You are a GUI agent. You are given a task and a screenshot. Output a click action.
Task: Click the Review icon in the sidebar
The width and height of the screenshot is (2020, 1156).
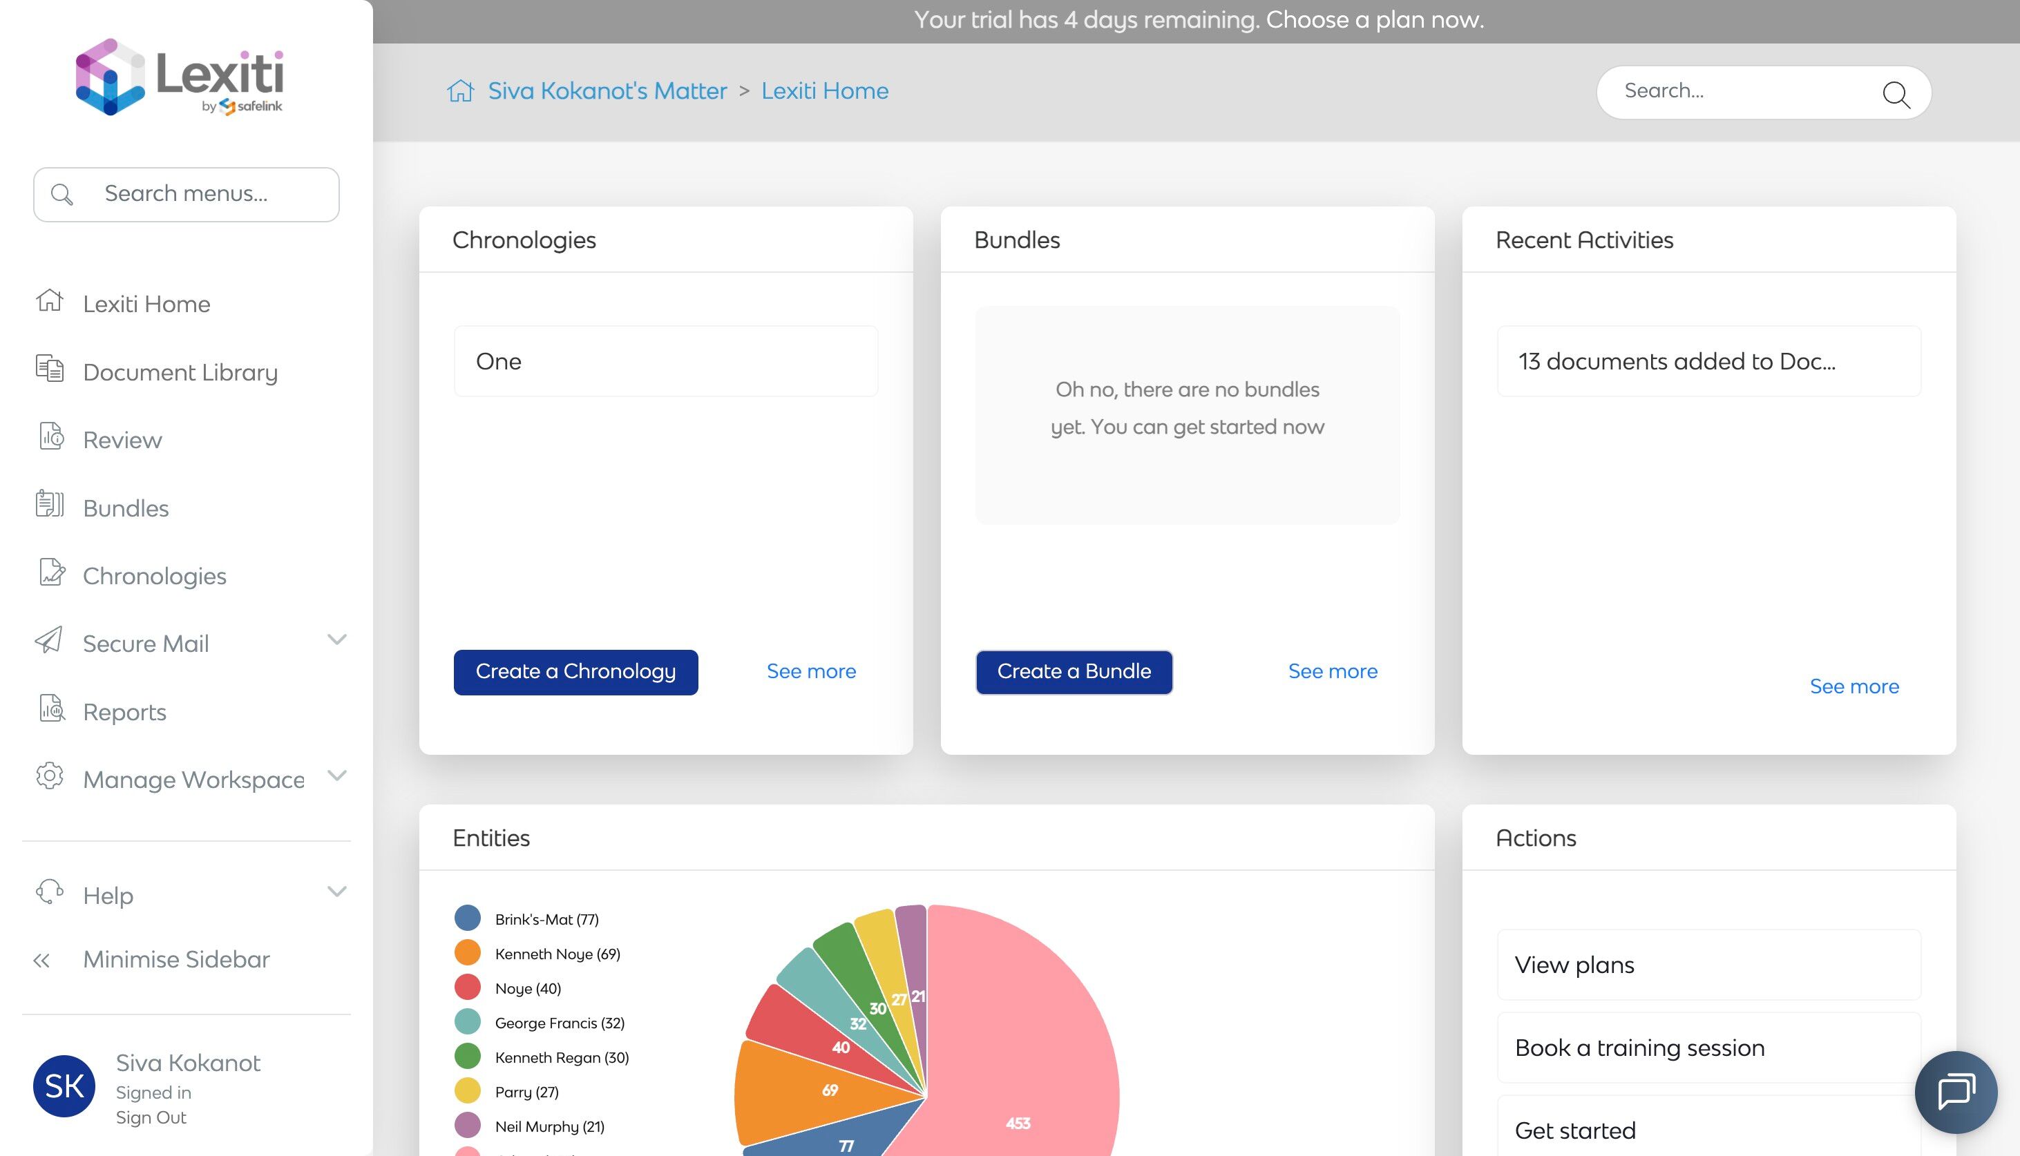tap(51, 436)
